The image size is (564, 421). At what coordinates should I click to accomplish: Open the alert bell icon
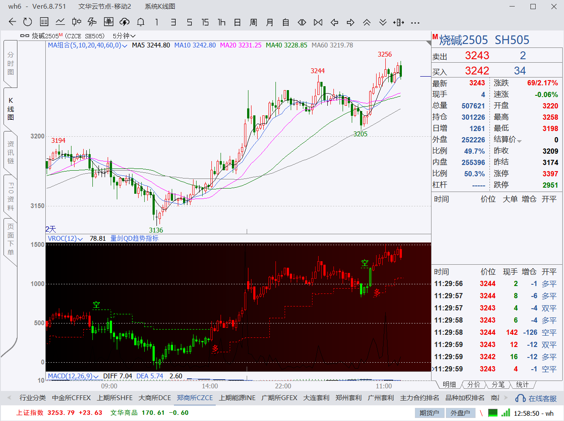point(141,22)
